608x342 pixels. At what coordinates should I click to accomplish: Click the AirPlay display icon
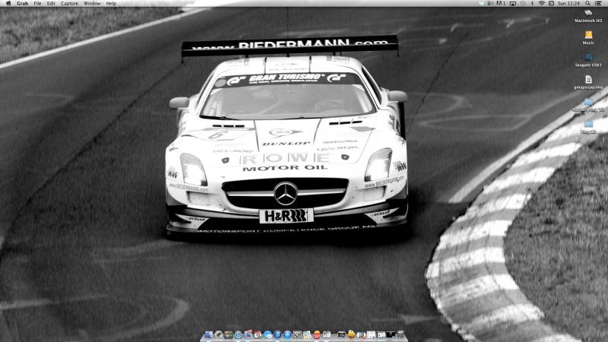(x=513, y=3)
